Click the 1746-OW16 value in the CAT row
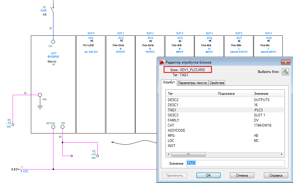The width and height of the screenshot is (293, 183). (x=263, y=125)
